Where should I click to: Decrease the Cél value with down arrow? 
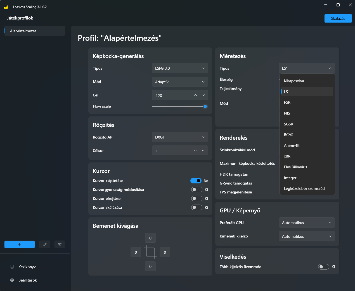pyautogui.click(x=203, y=95)
